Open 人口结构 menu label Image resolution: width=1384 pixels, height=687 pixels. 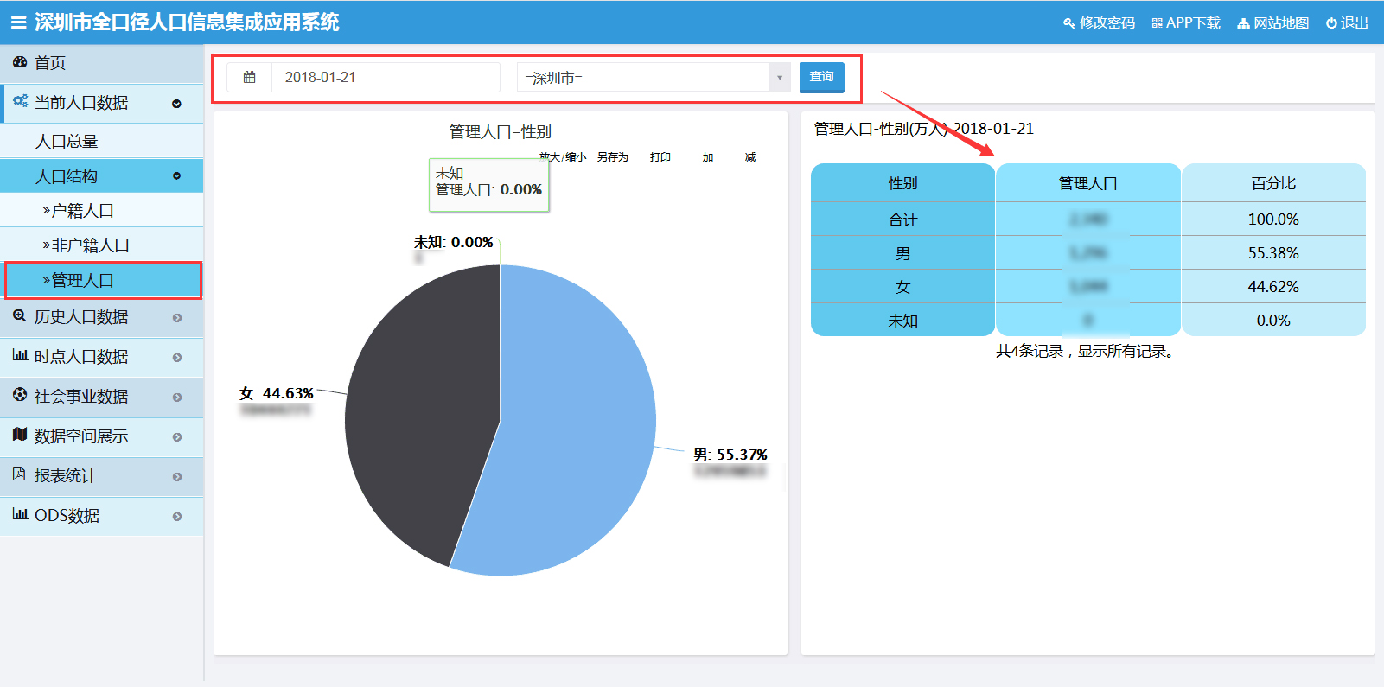(x=67, y=176)
